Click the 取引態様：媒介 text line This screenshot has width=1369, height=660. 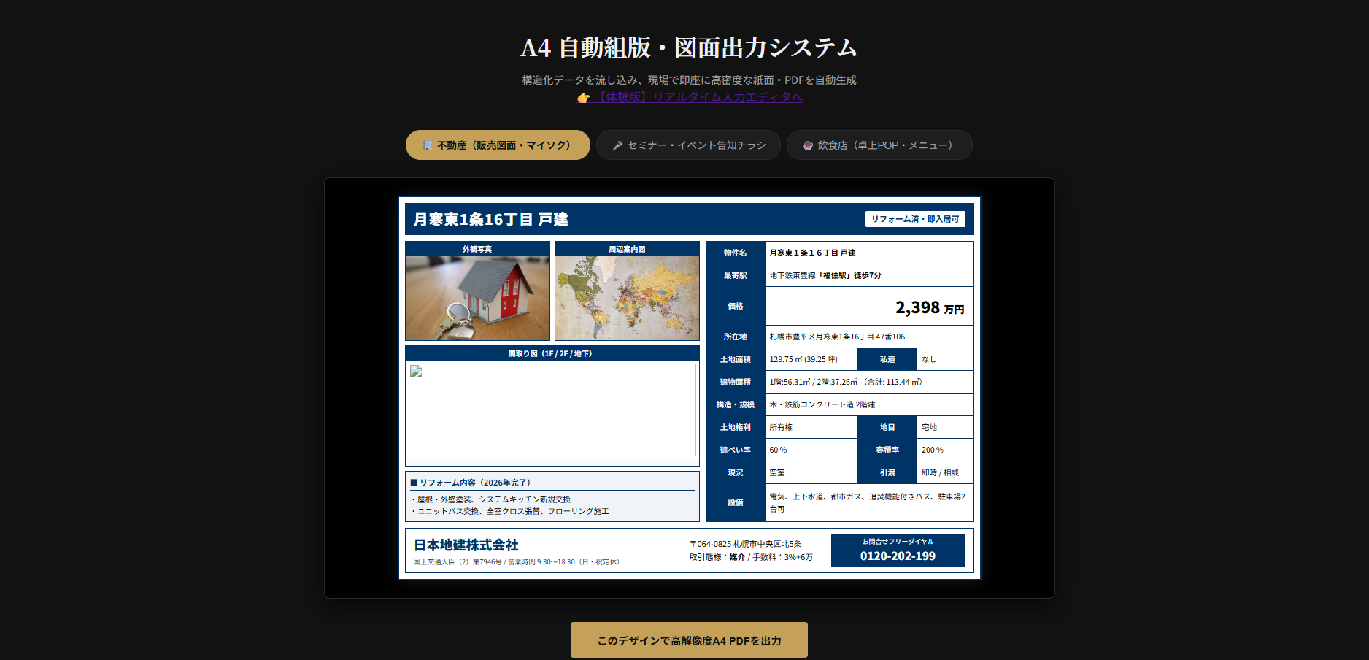[x=751, y=557]
